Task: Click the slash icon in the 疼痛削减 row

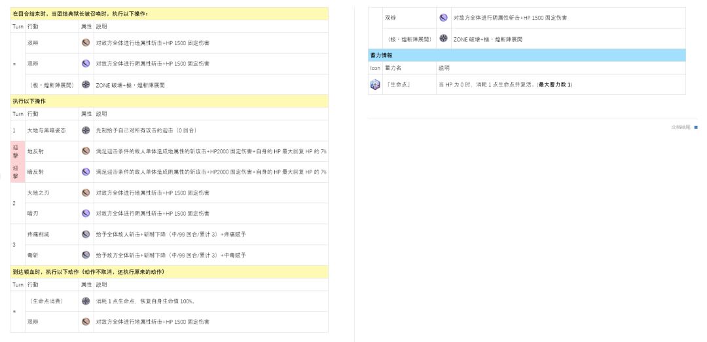Action: pyautogui.click(x=86, y=234)
